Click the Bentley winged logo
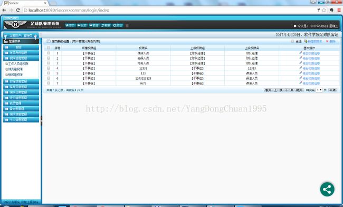Image resolution: width=343 pixels, height=207 pixels. (15, 24)
